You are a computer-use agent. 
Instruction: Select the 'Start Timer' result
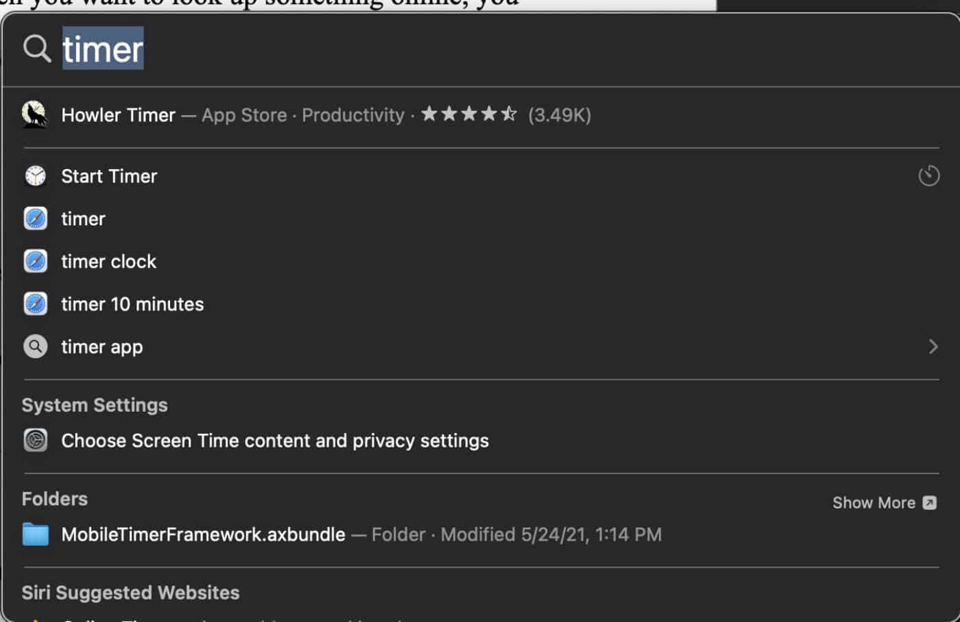pos(109,176)
